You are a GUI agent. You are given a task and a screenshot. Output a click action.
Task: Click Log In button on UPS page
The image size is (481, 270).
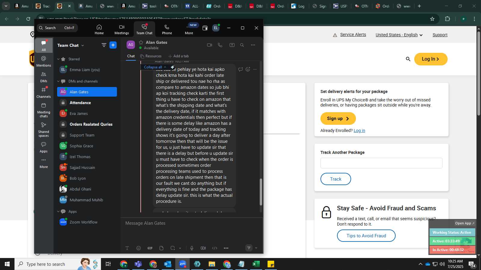click(430, 59)
